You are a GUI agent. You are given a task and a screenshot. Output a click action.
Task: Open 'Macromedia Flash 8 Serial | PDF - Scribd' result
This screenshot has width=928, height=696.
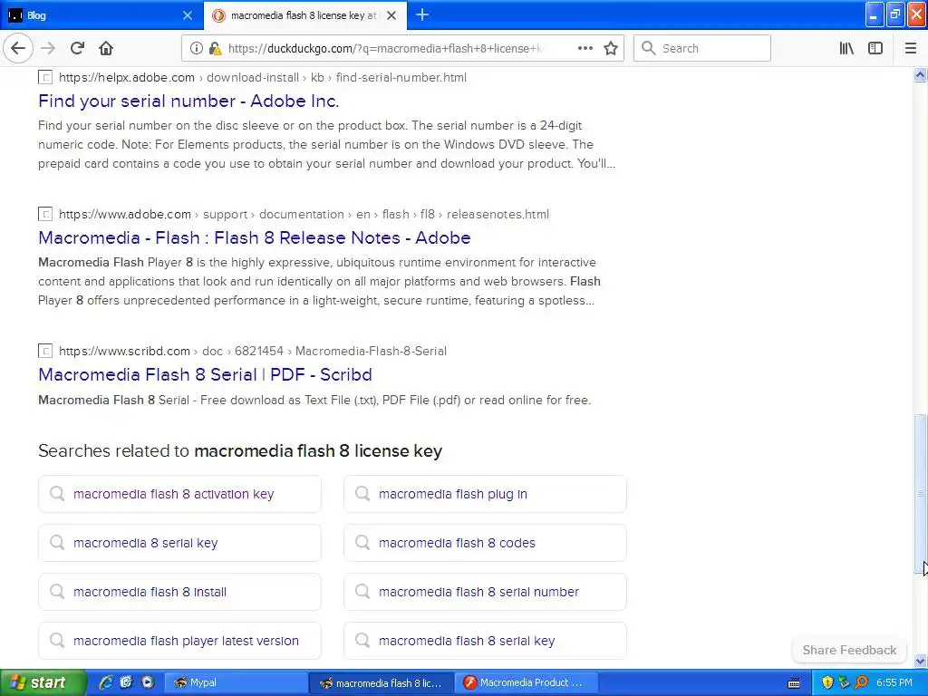[205, 374]
